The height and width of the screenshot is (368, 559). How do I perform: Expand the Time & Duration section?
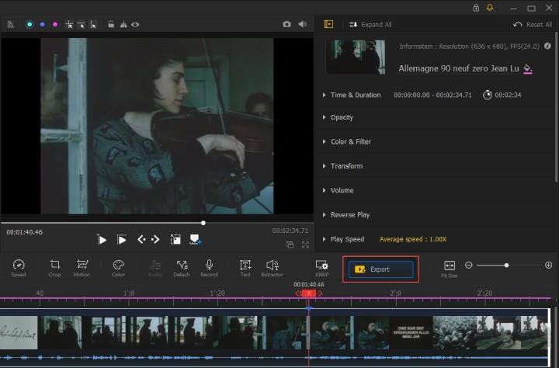(356, 95)
